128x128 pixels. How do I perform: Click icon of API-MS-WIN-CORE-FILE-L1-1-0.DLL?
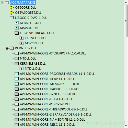[17, 99]
